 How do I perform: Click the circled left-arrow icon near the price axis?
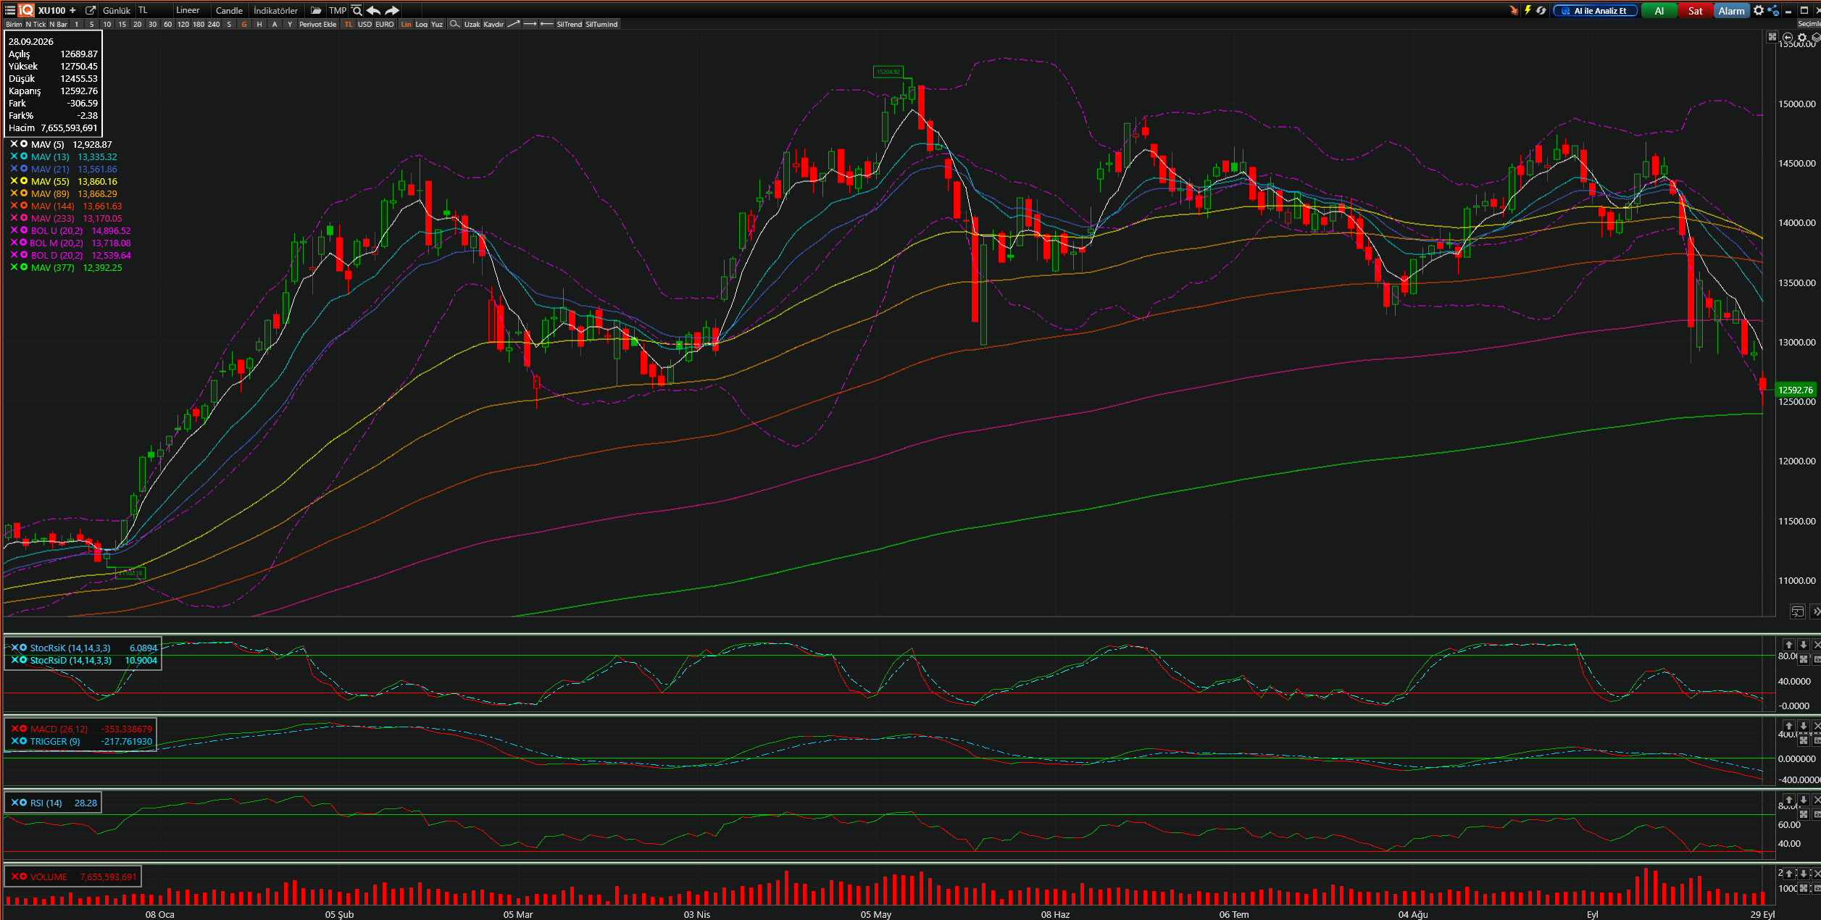click(1788, 37)
